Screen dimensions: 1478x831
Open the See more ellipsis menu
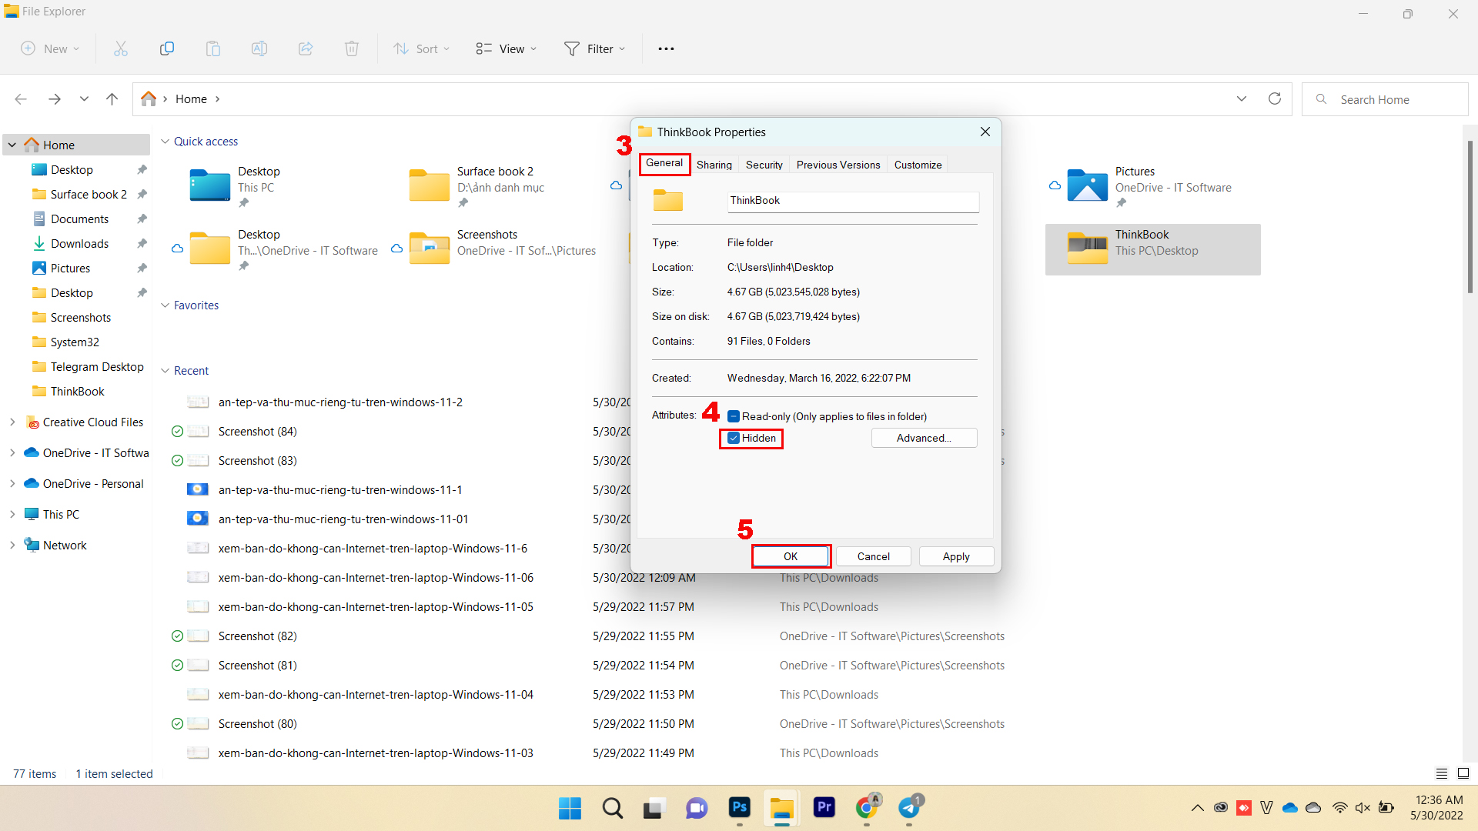point(666,48)
